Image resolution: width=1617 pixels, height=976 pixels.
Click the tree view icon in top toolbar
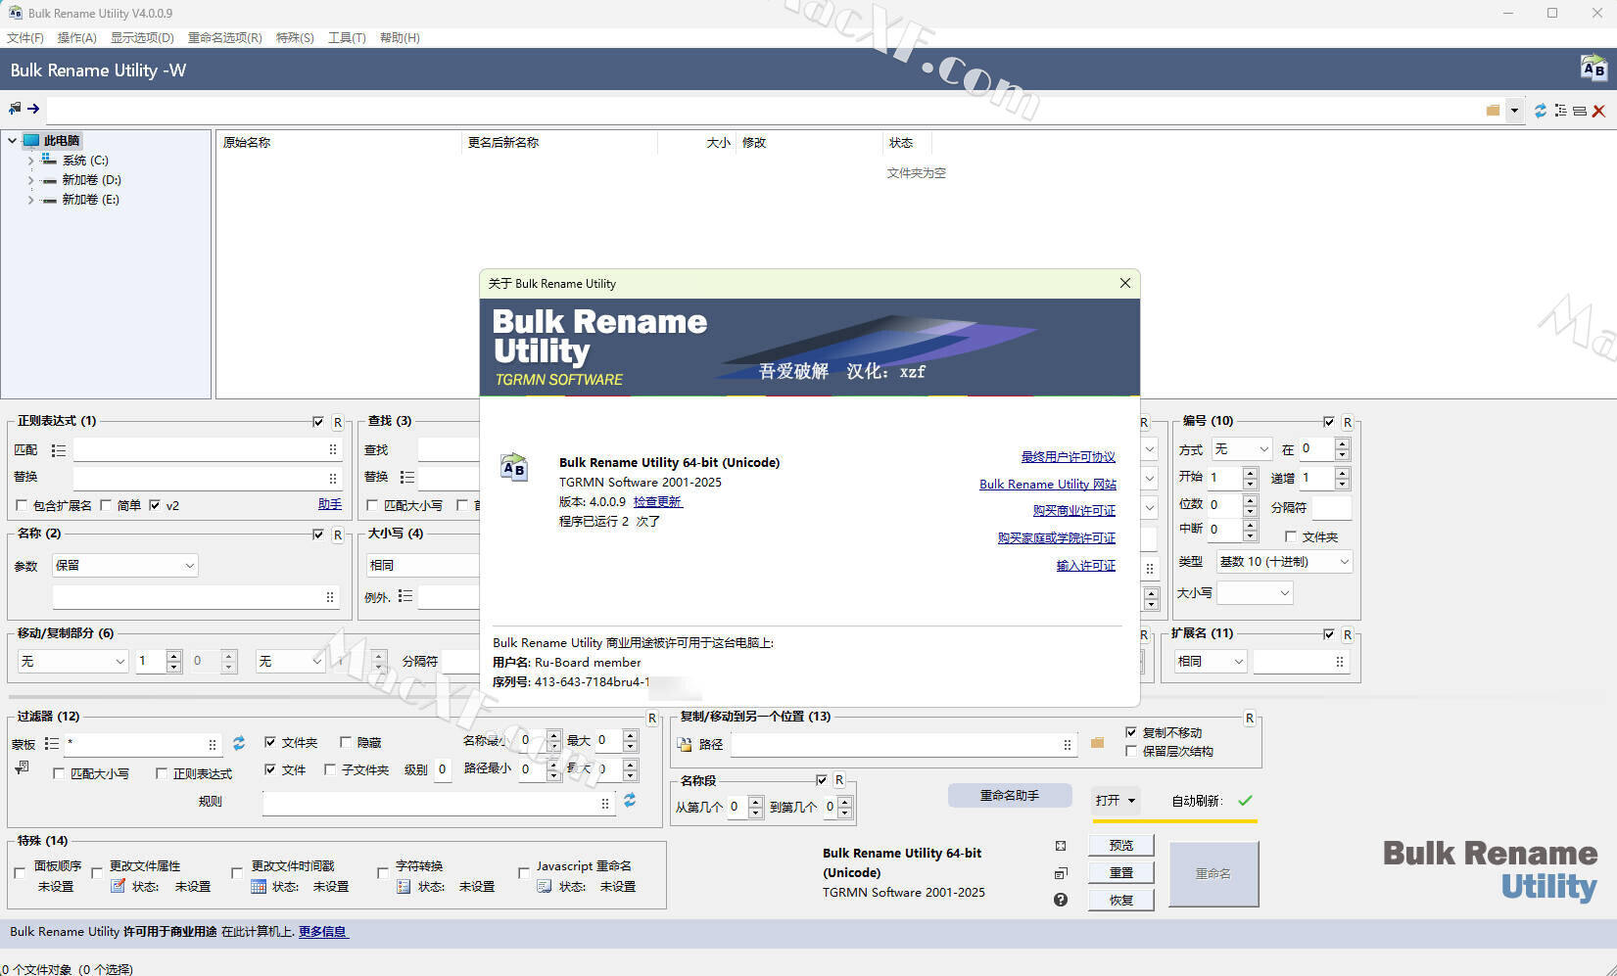(1560, 111)
